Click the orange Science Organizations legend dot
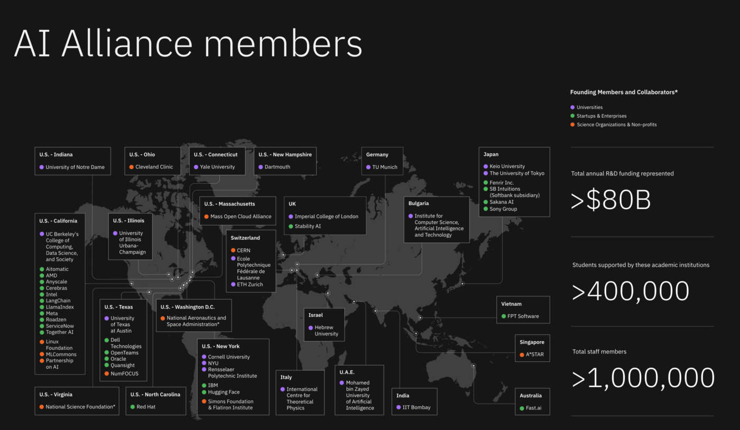 (x=572, y=125)
